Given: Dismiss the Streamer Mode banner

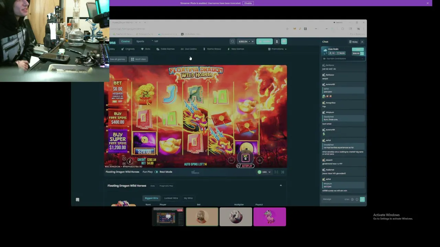Looking at the screenshot, I should tap(428, 3).
